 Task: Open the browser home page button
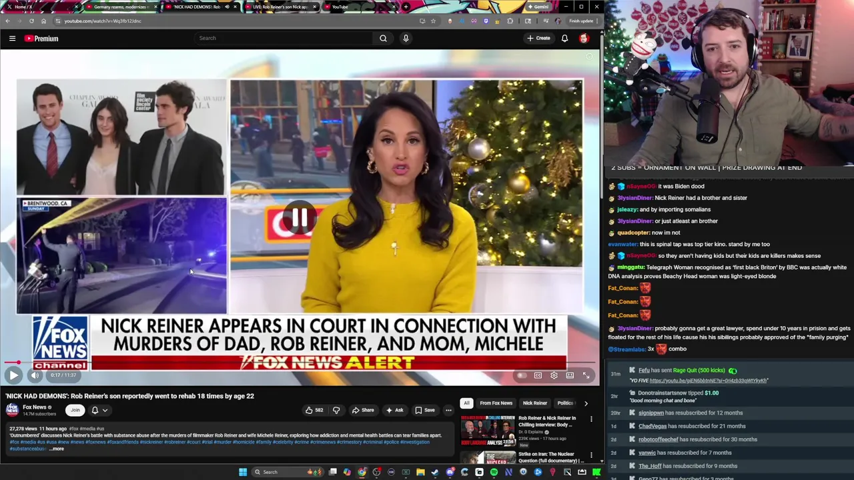click(x=43, y=21)
